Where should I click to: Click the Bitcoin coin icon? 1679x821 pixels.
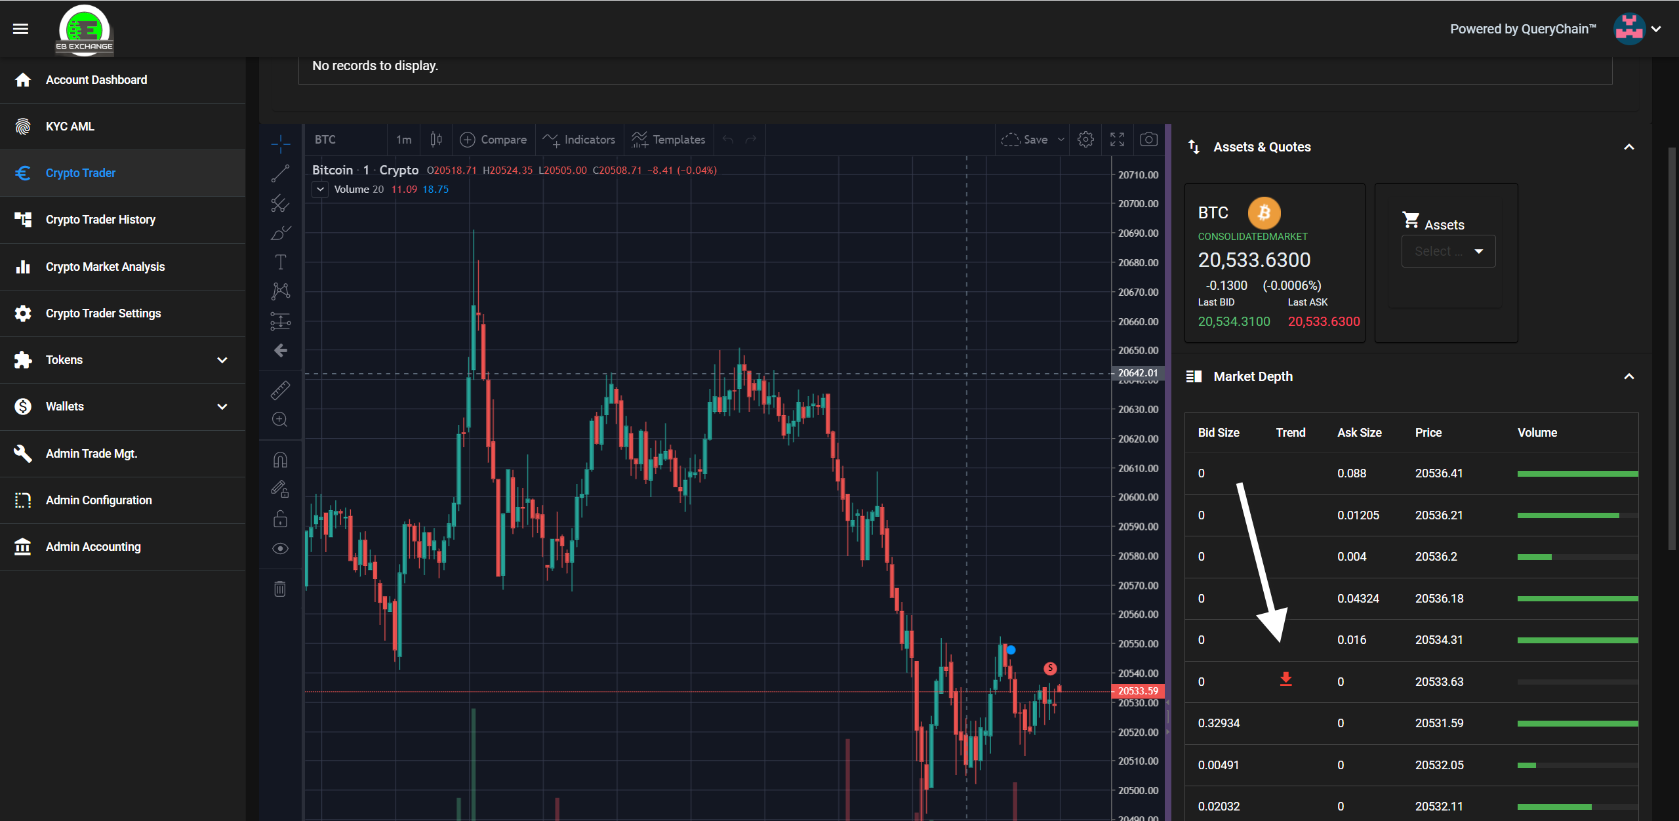(x=1264, y=213)
